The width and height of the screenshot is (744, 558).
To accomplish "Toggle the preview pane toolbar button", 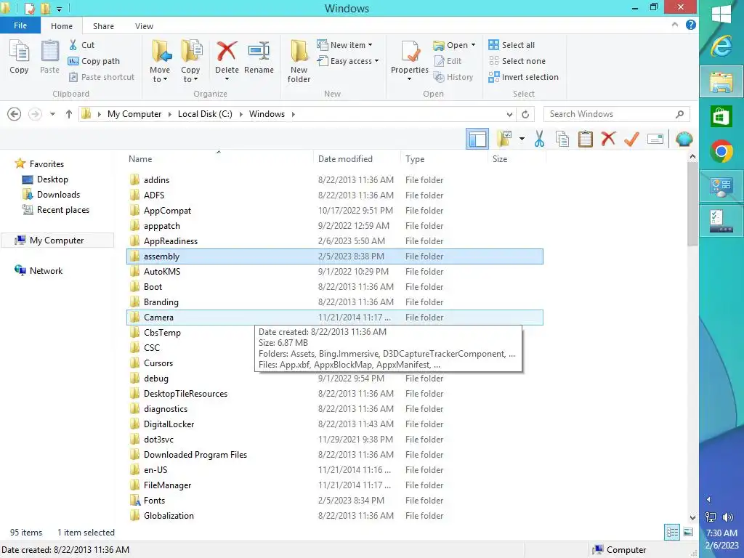I will [x=477, y=139].
